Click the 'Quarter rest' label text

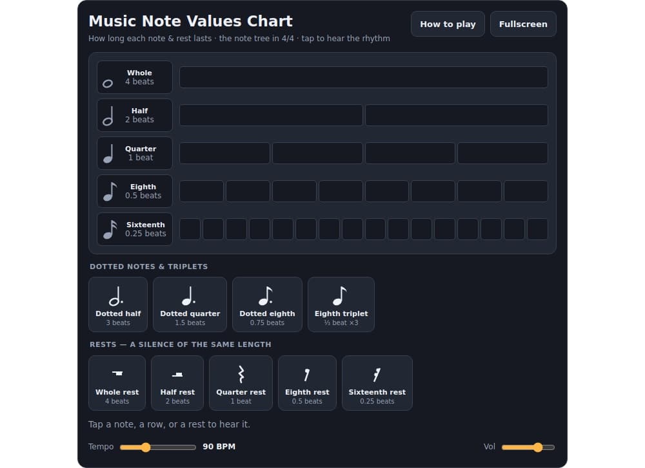point(241,392)
